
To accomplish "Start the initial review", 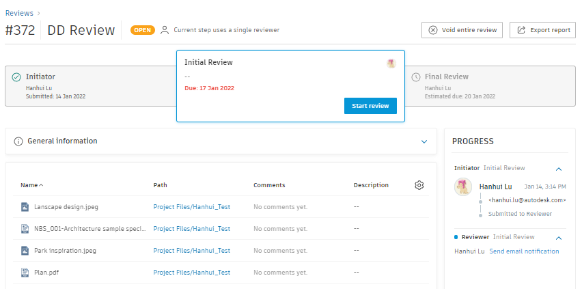I will coord(370,106).
